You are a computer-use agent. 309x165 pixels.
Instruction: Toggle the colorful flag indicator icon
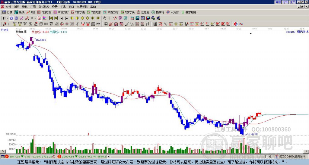(45, 18)
